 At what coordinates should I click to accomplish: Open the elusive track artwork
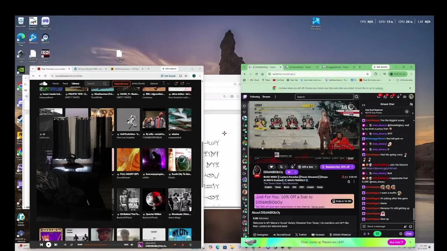180,120
